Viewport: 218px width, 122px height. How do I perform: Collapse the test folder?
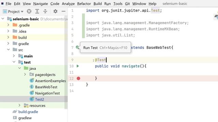pyautogui.click(x=14, y=62)
